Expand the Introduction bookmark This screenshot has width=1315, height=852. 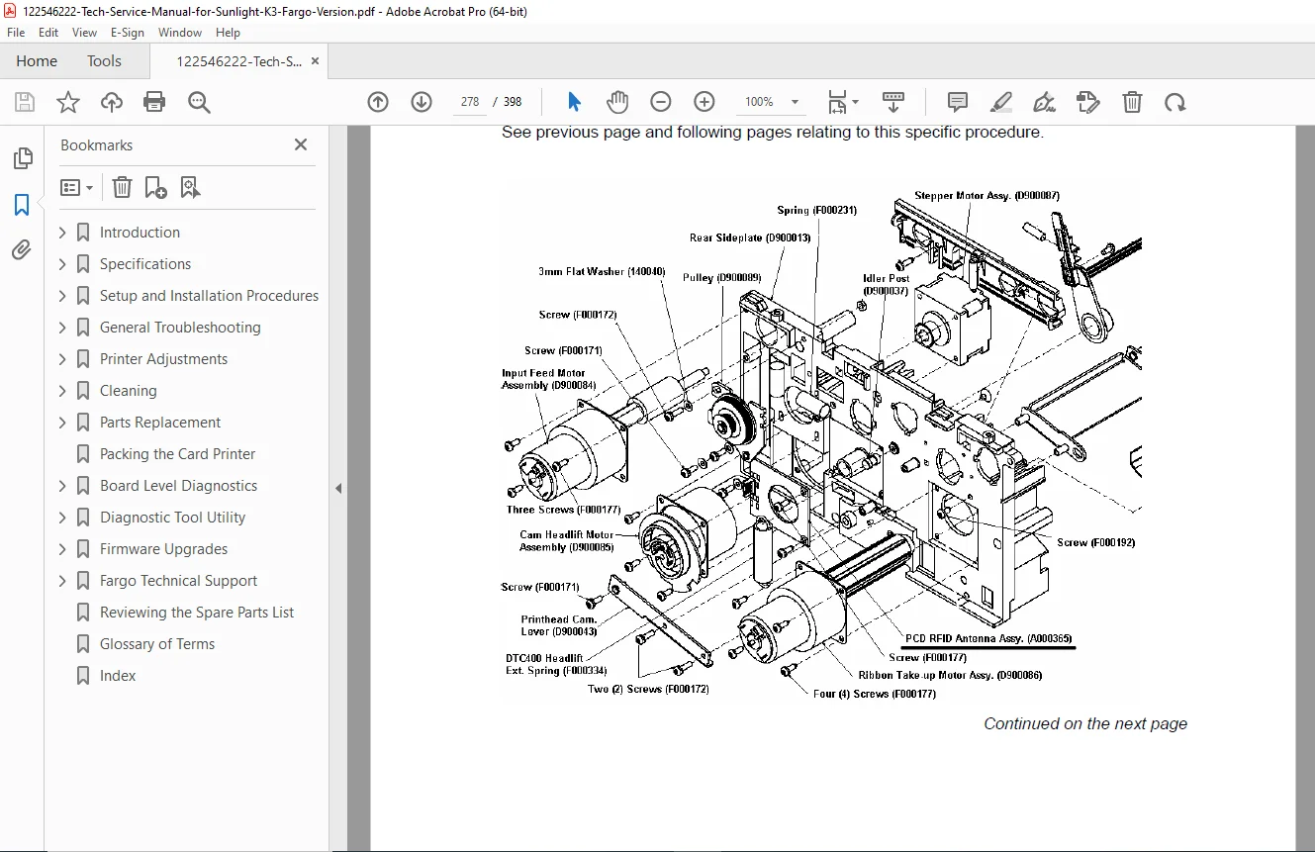click(62, 233)
